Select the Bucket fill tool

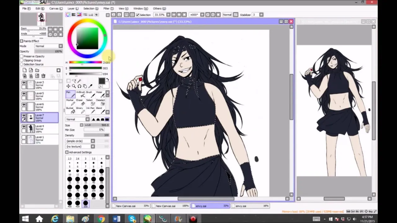tap(70, 110)
